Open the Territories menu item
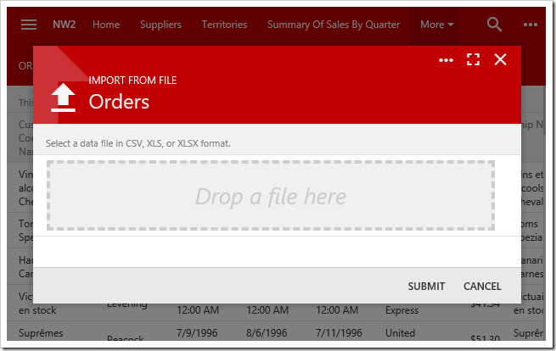The height and width of the screenshot is (351, 556). click(224, 25)
